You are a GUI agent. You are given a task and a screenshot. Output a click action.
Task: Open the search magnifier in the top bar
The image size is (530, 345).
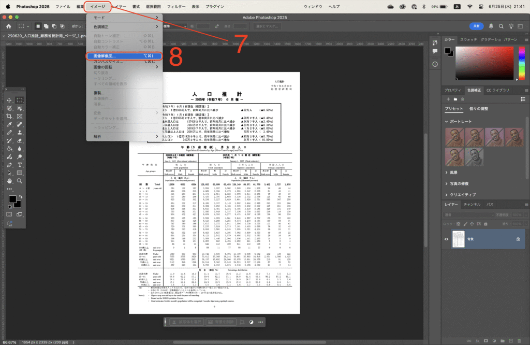click(x=501, y=26)
